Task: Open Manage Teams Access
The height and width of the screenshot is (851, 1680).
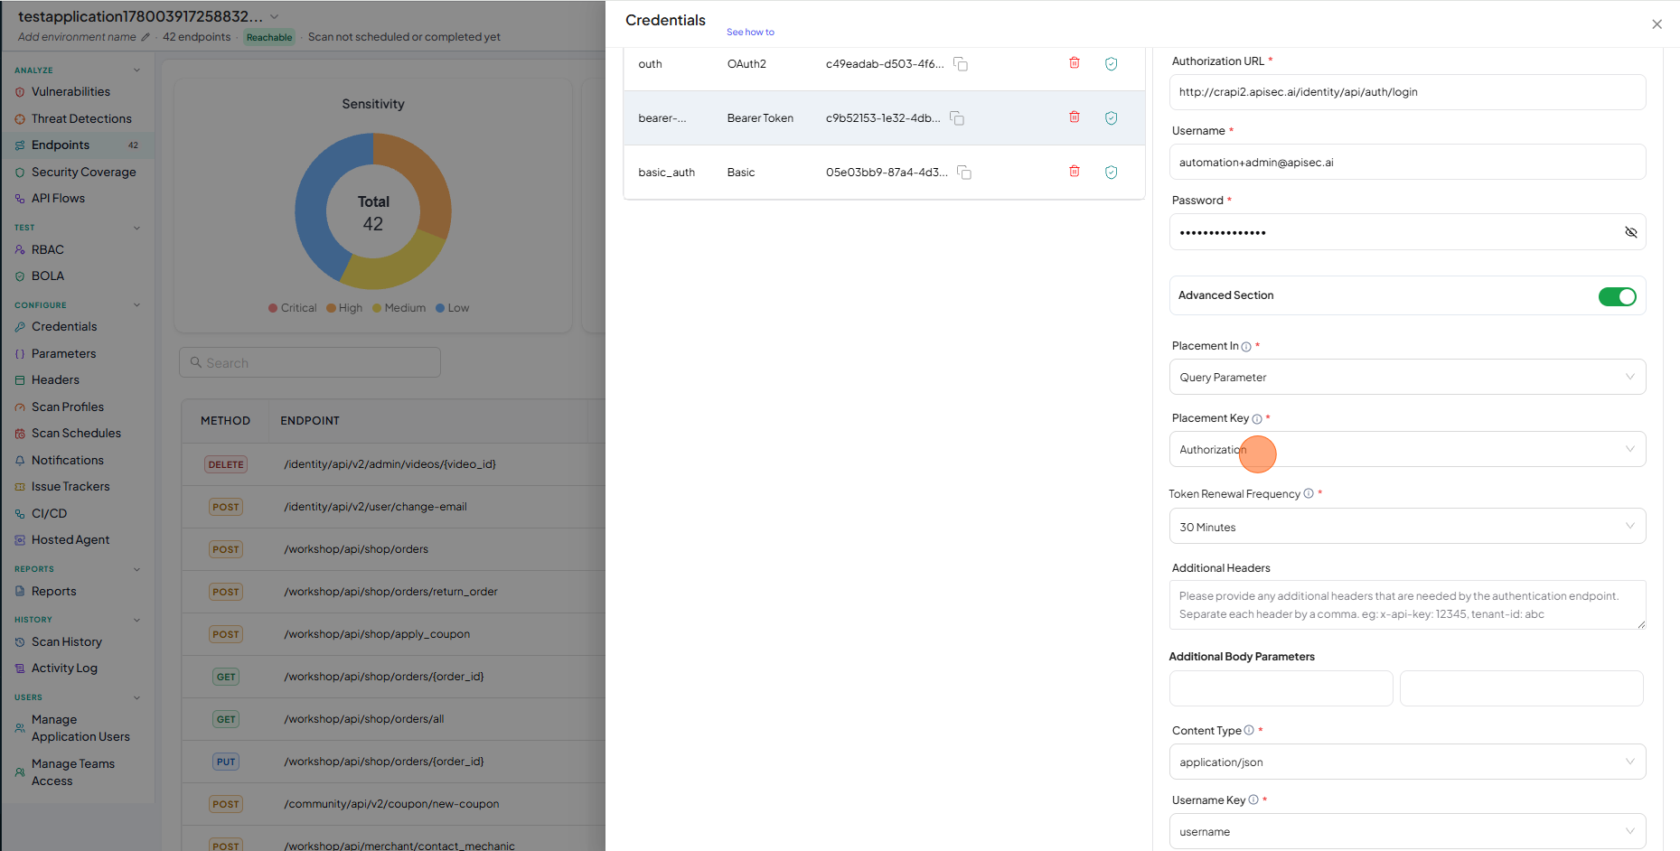Action: pyautogui.click(x=73, y=772)
